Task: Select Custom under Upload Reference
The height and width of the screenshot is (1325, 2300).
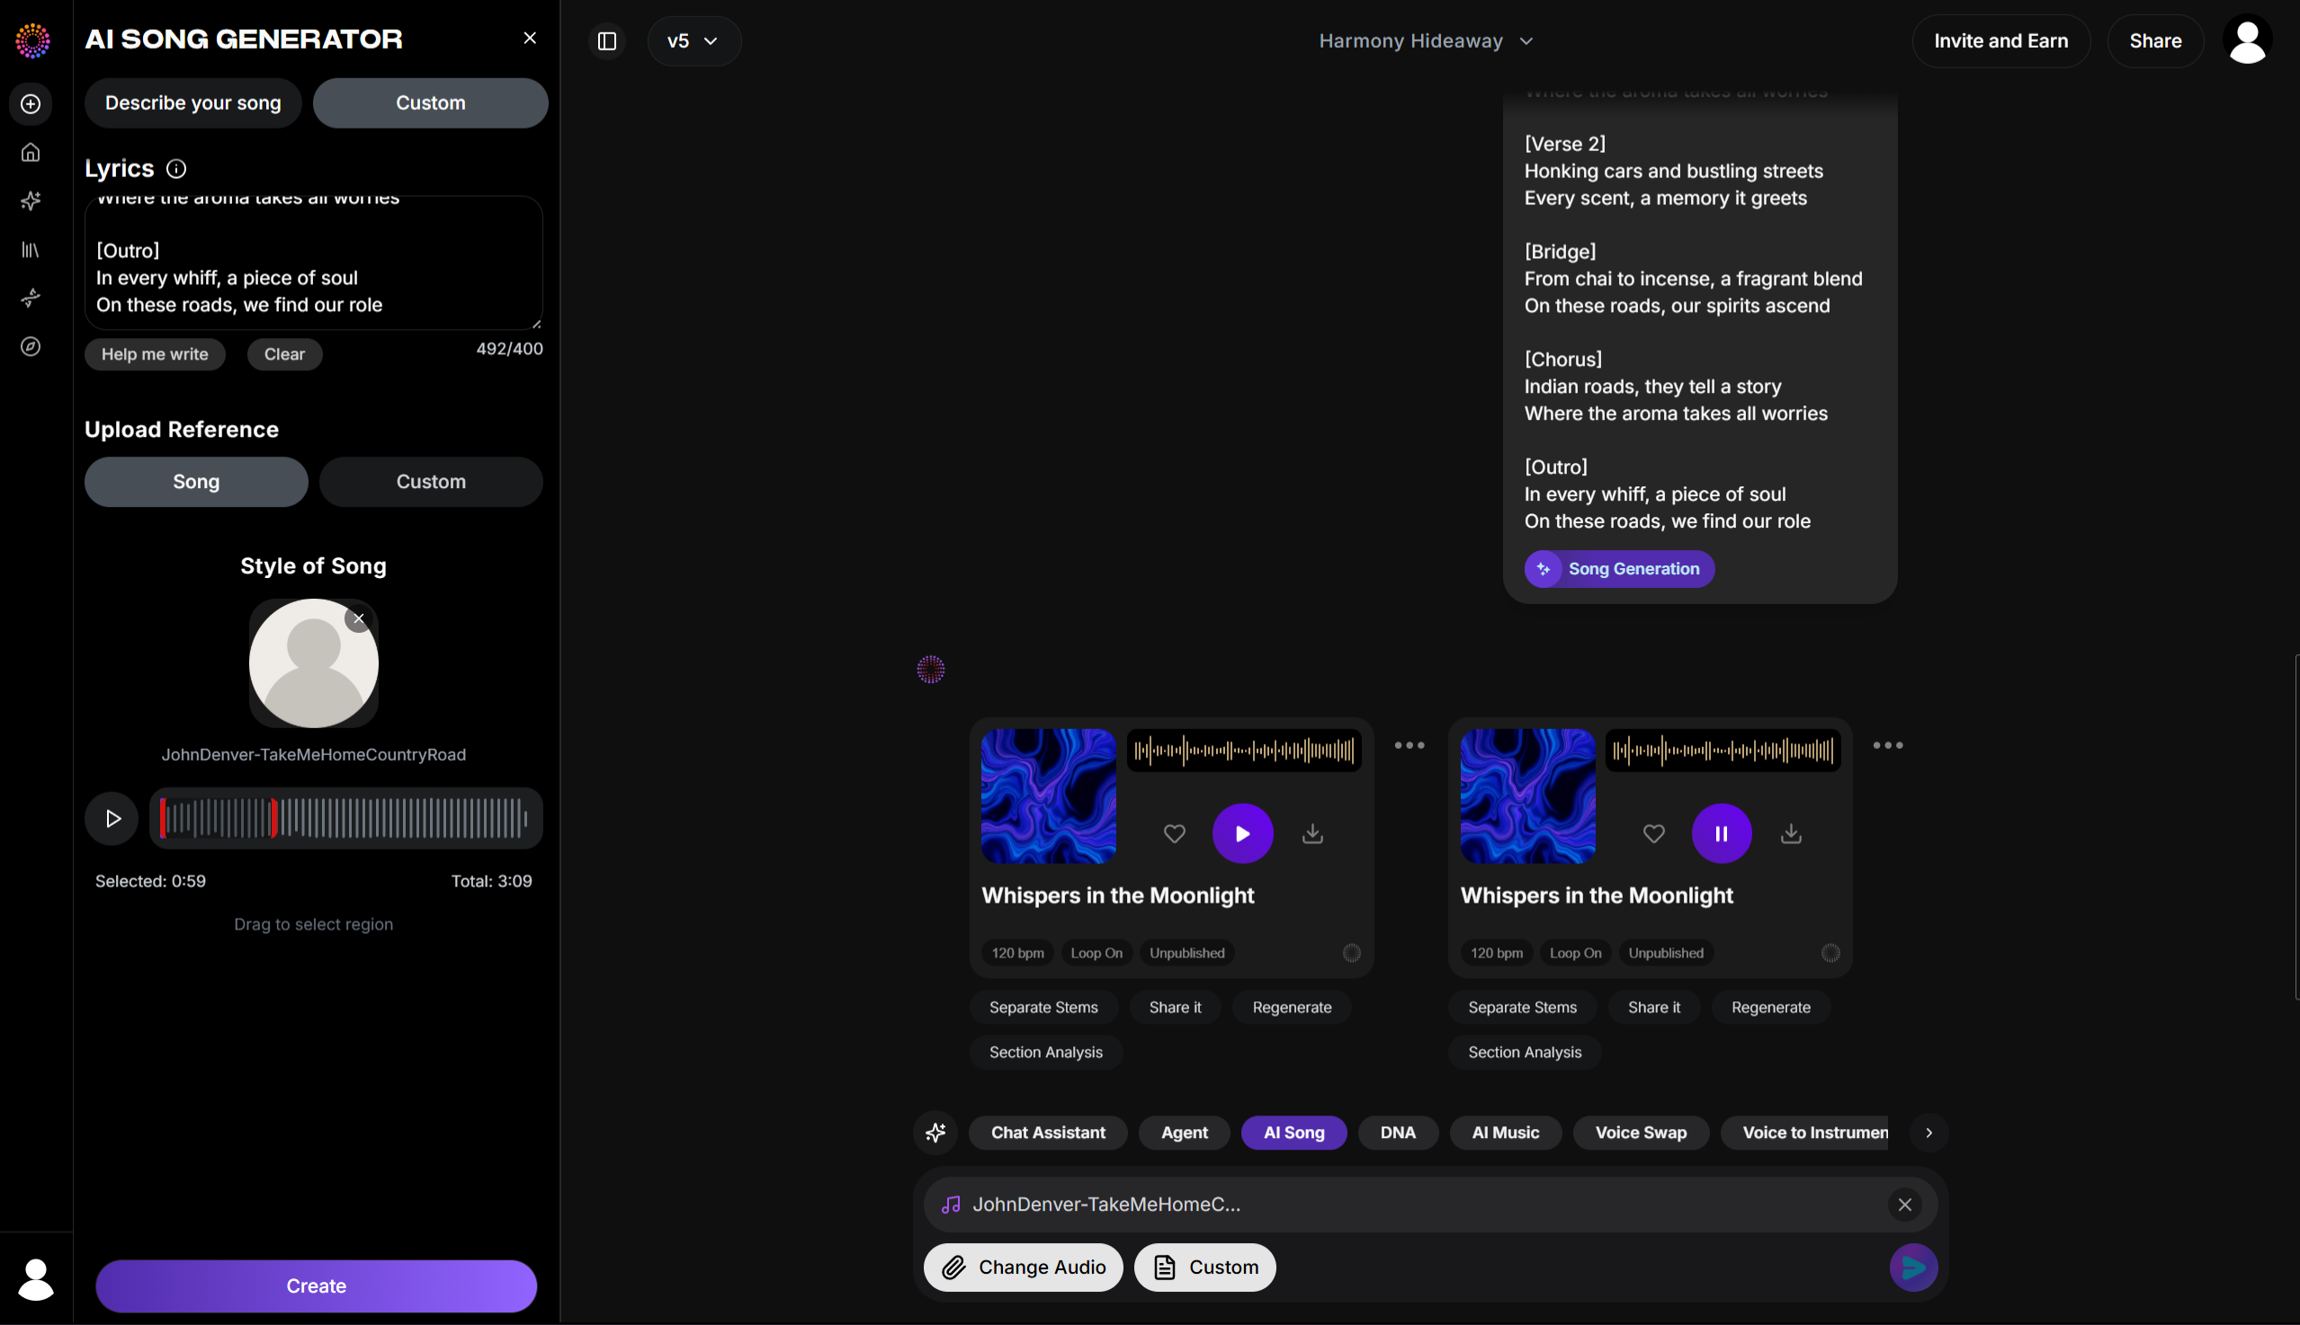Action: [x=431, y=482]
